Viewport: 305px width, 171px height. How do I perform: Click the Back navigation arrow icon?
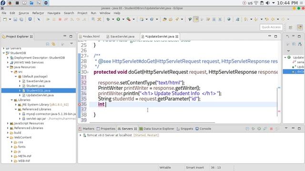273,19
